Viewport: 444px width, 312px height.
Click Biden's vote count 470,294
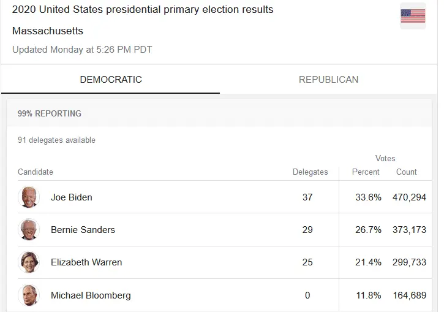[x=409, y=197]
